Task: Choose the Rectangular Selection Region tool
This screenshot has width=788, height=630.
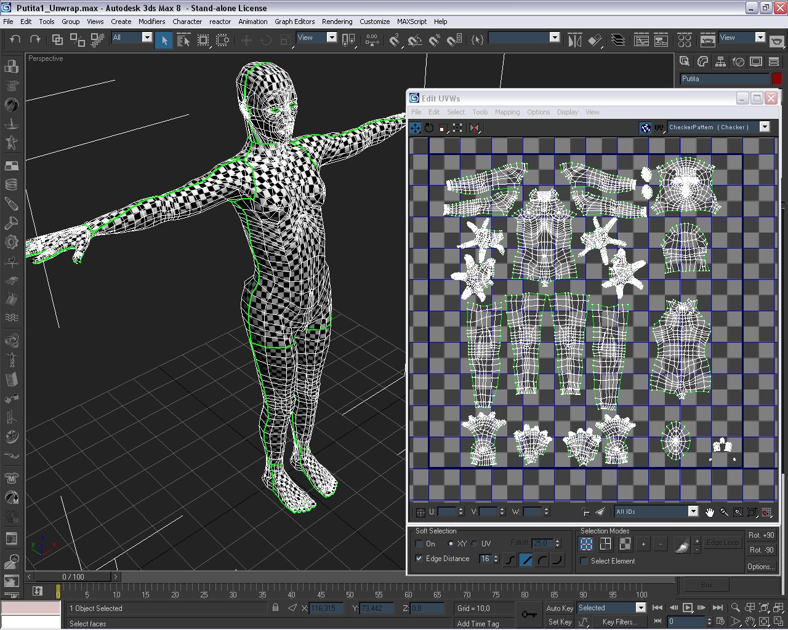Action: pos(203,40)
